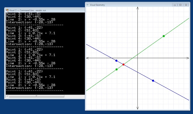Close the Visual Geometry window
This screenshot has width=193, height=114.
(186, 5)
